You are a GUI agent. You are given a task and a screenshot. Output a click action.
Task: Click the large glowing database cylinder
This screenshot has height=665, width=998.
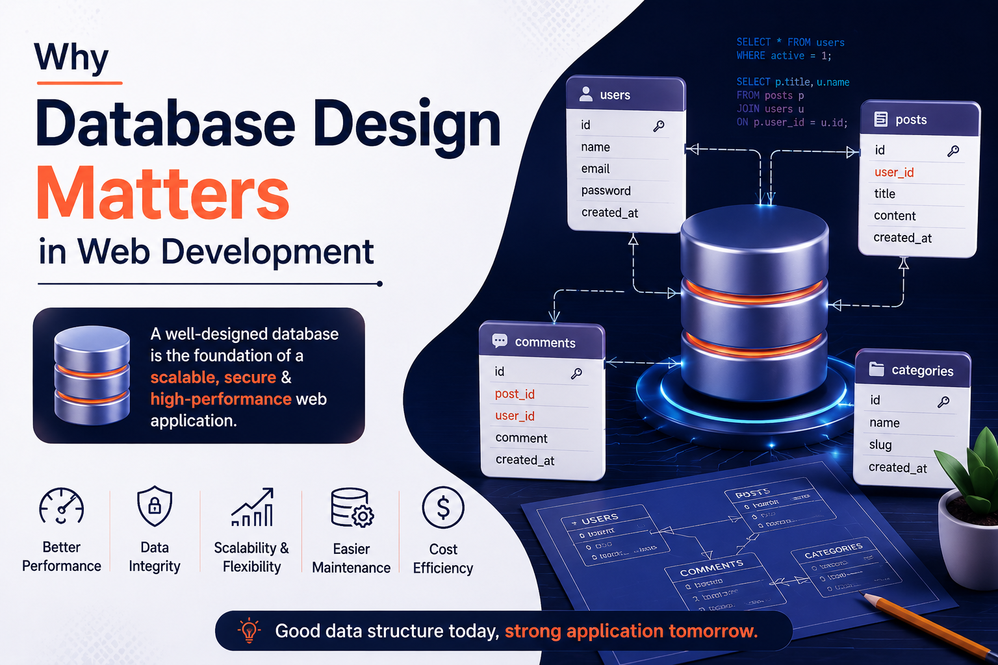[x=754, y=302]
